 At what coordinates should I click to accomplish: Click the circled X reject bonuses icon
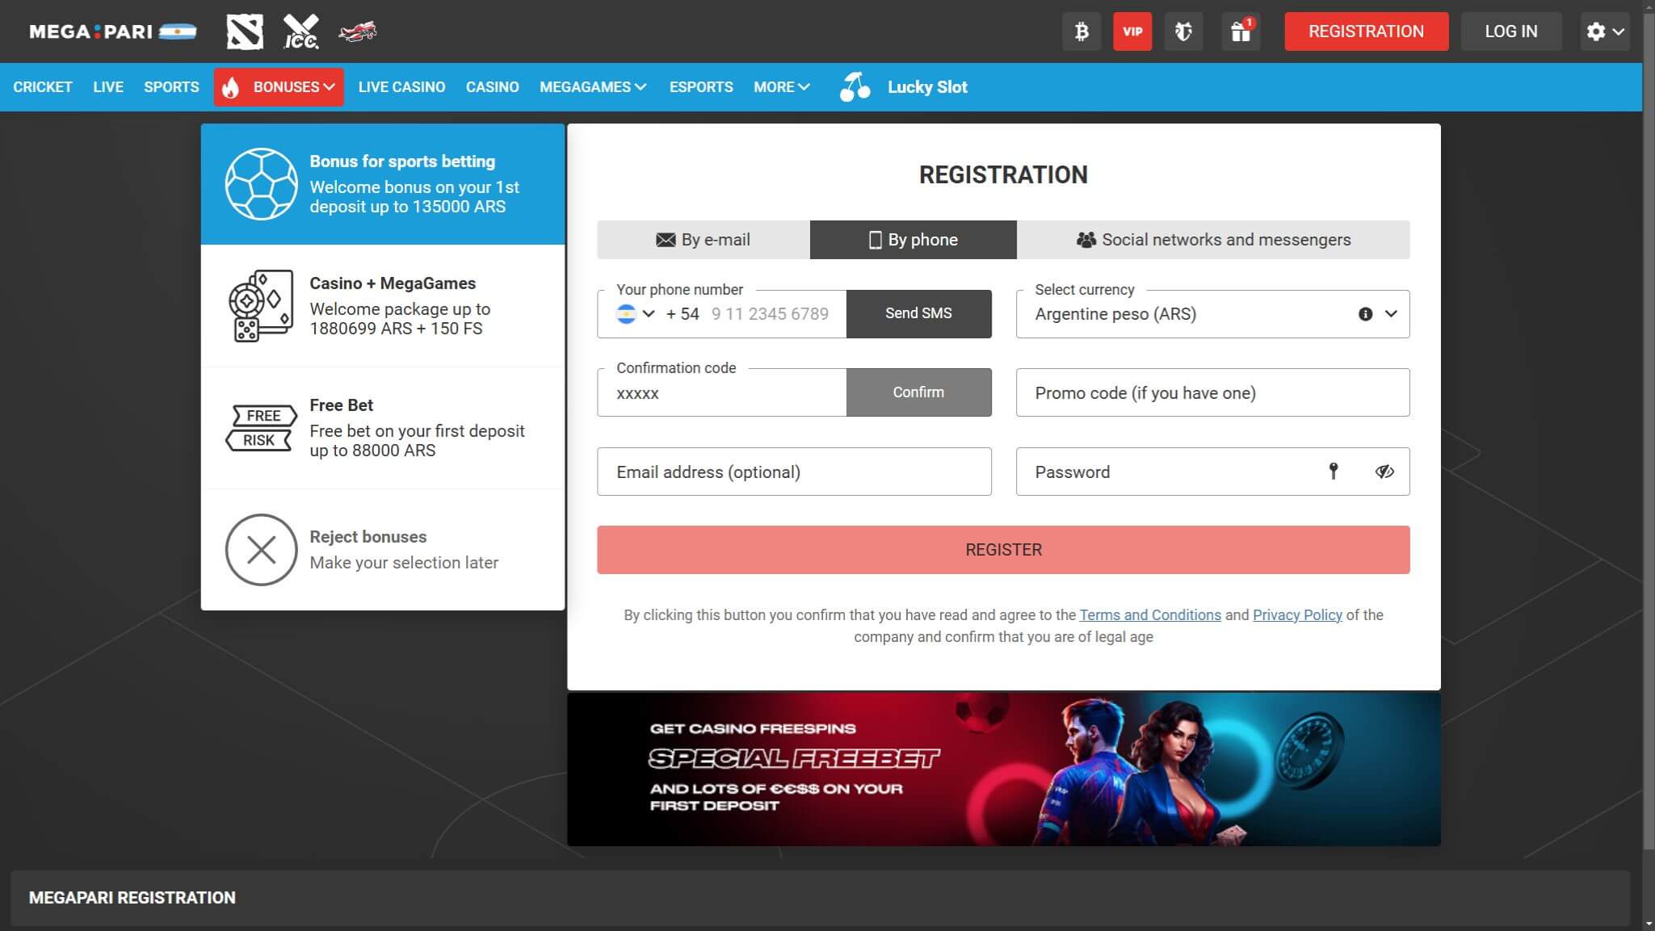pyautogui.click(x=261, y=550)
